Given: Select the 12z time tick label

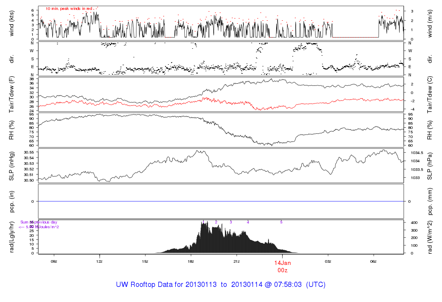Looking at the screenshot, I should point(100,261).
